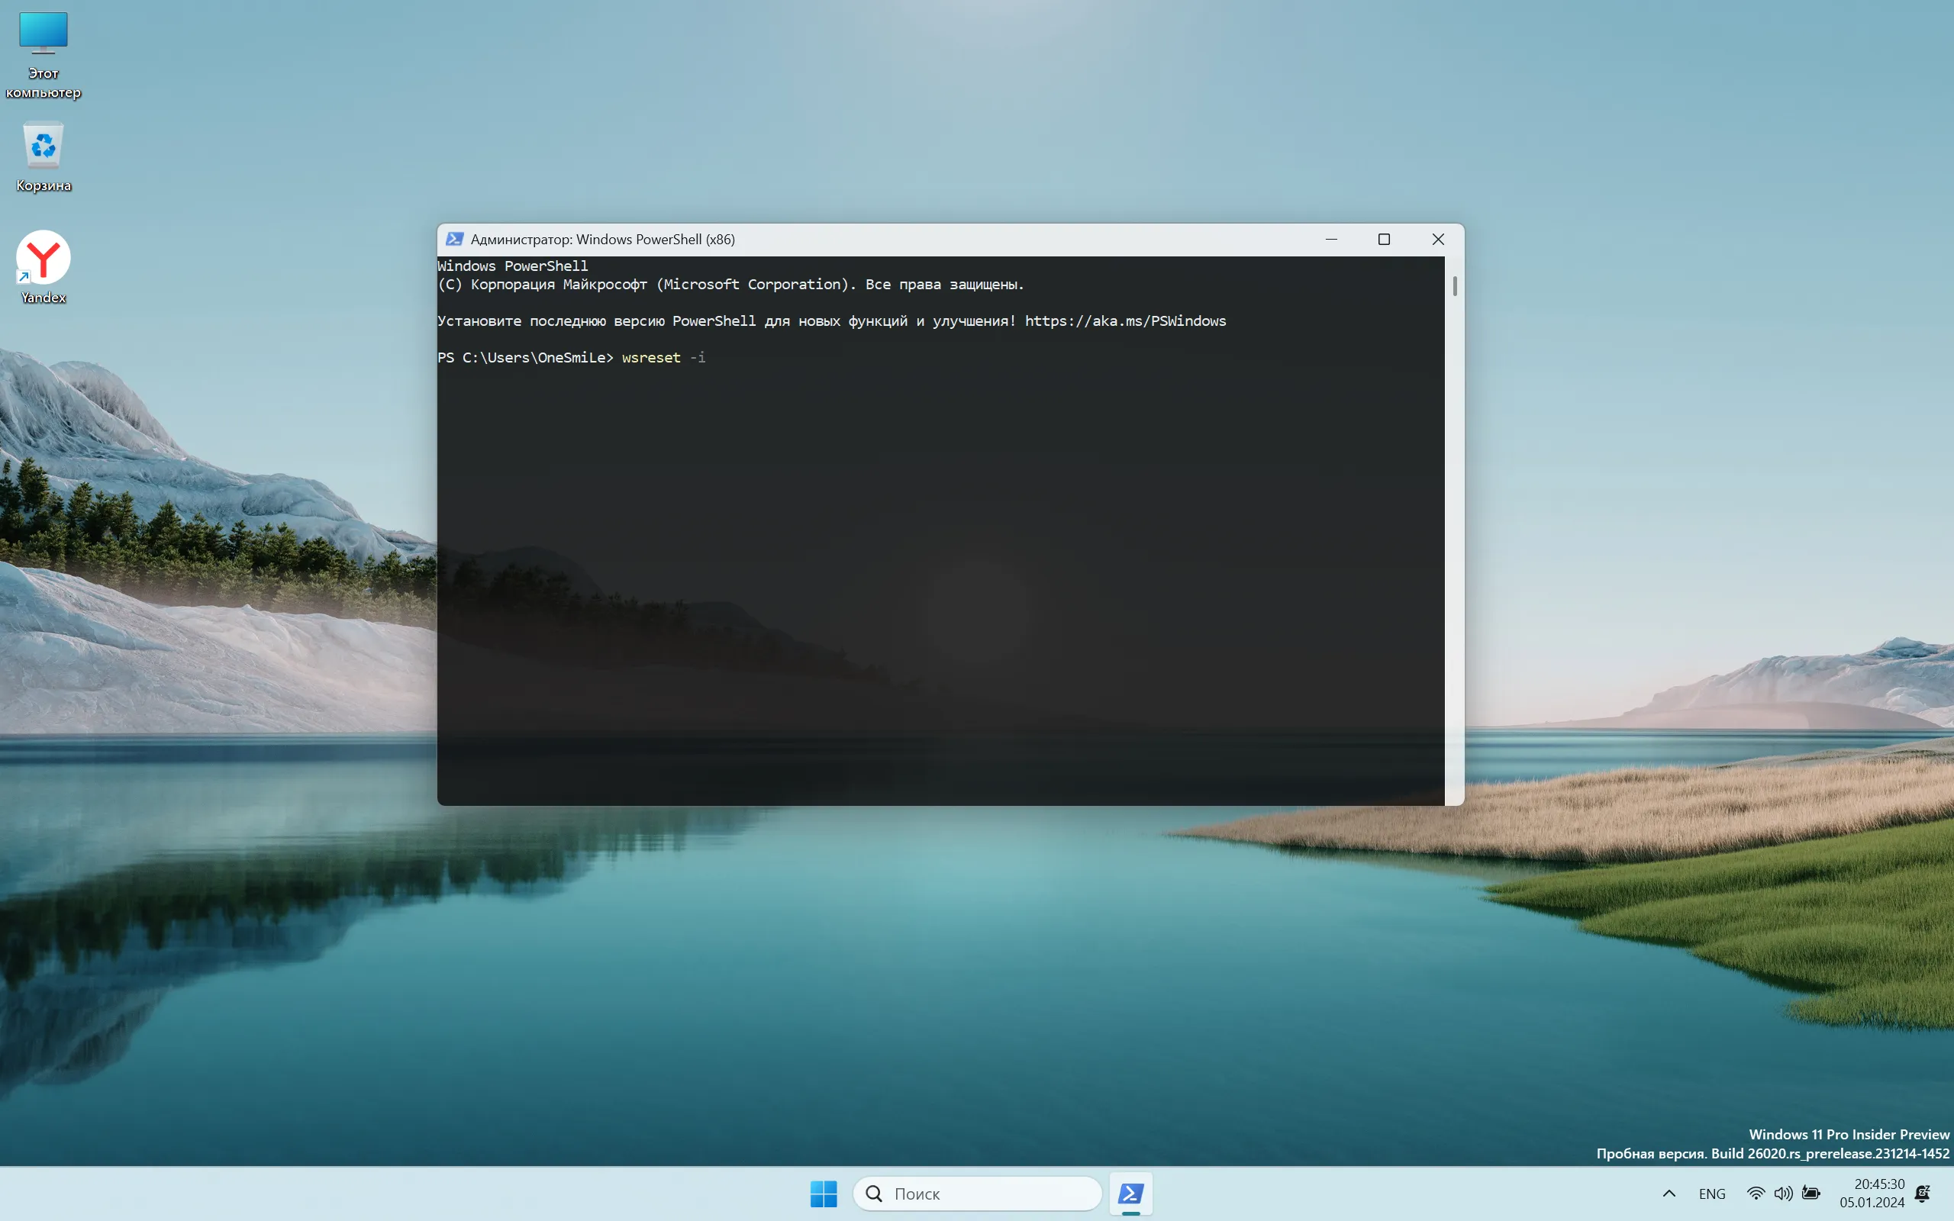The height and width of the screenshot is (1221, 1954).
Task: Click the Поиск taskbar search field
Action: pos(977,1194)
